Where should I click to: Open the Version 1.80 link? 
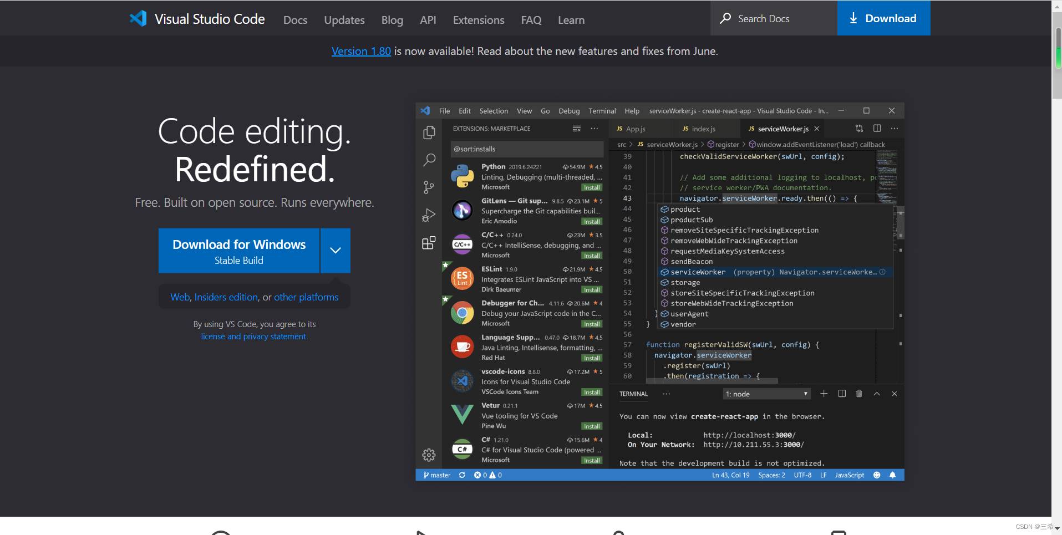pyautogui.click(x=361, y=51)
